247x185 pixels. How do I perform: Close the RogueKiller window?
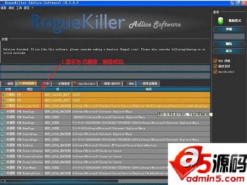[244, 3]
